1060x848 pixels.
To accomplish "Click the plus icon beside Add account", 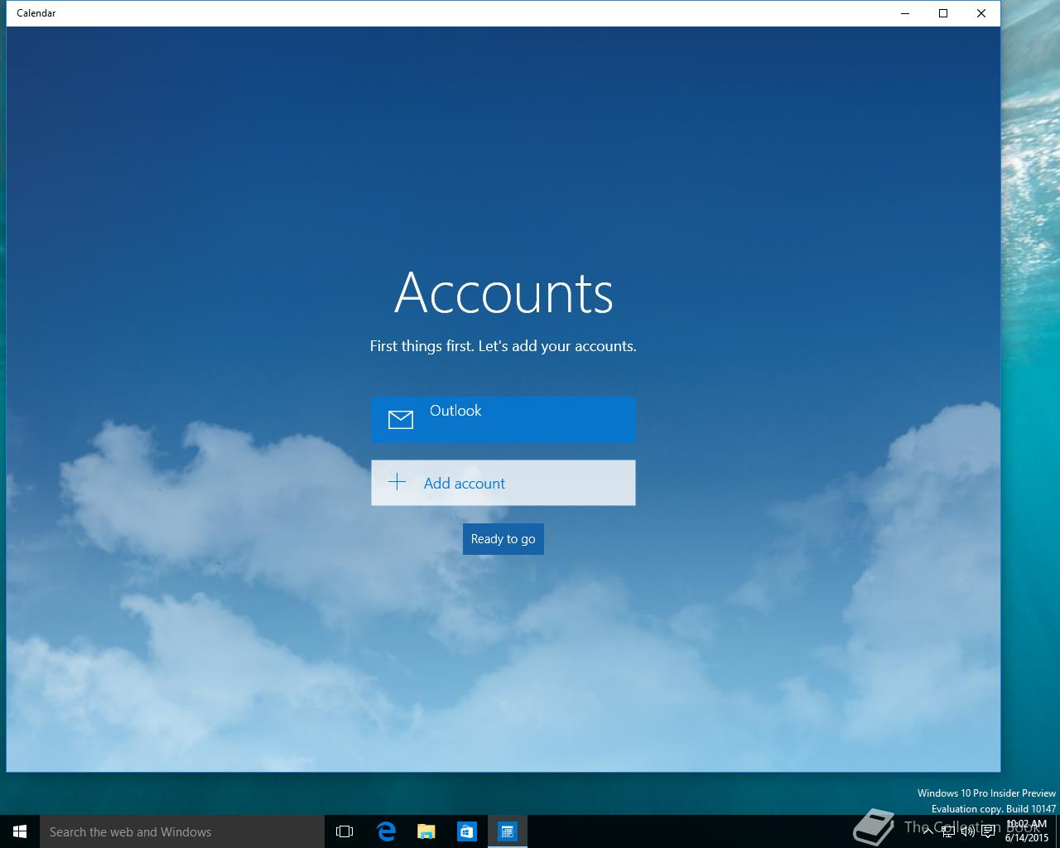I will pos(397,482).
